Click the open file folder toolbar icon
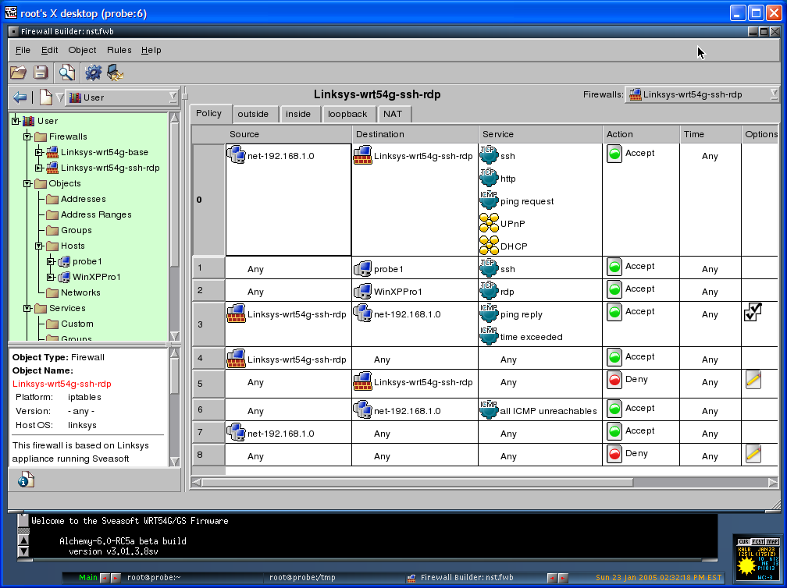Screen dimensions: 787x588 (18, 73)
